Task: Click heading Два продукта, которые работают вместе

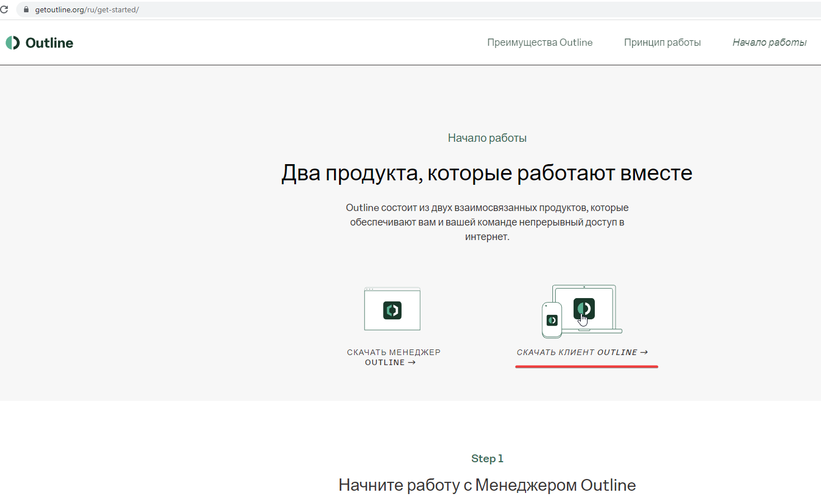Action: tap(487, 173)
